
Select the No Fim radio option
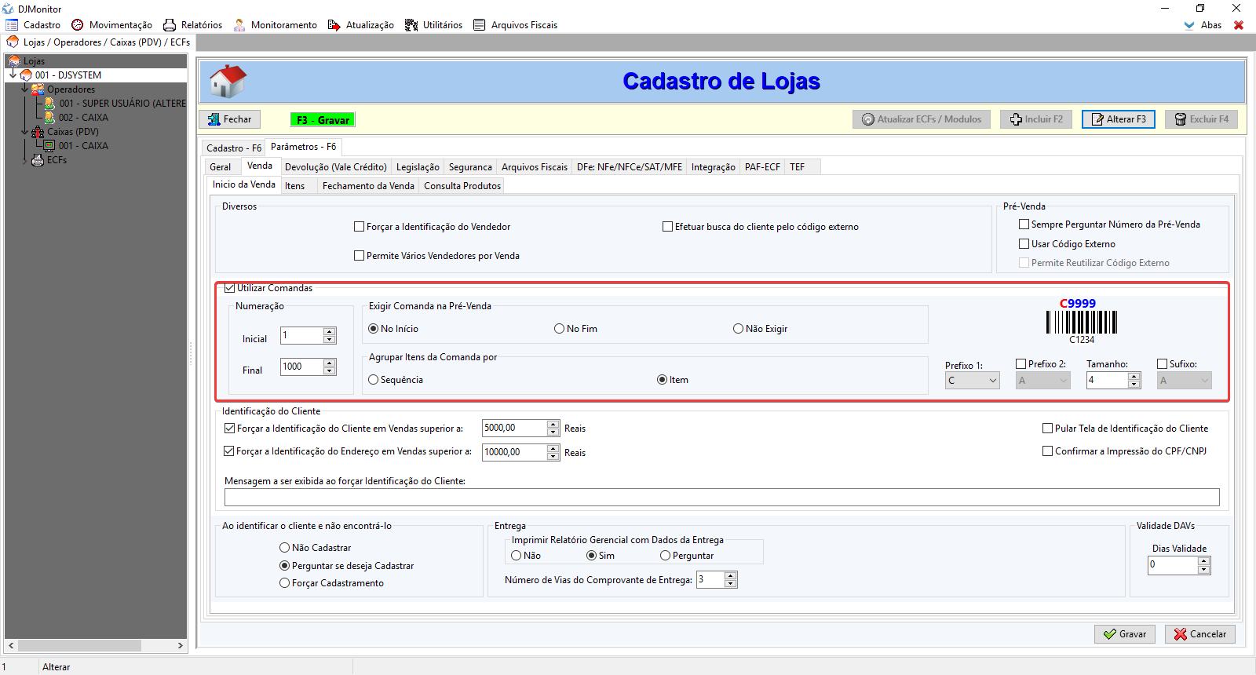(x=560, y=329)
